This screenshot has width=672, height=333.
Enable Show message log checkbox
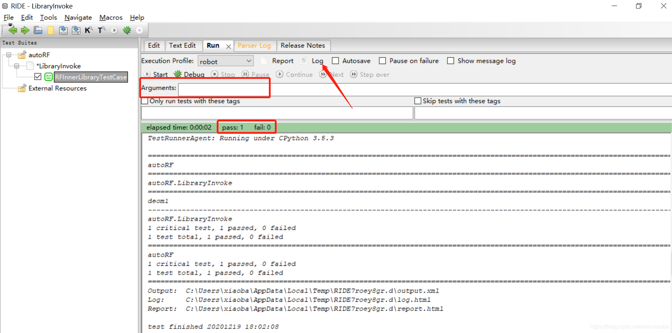pos(450,61)
